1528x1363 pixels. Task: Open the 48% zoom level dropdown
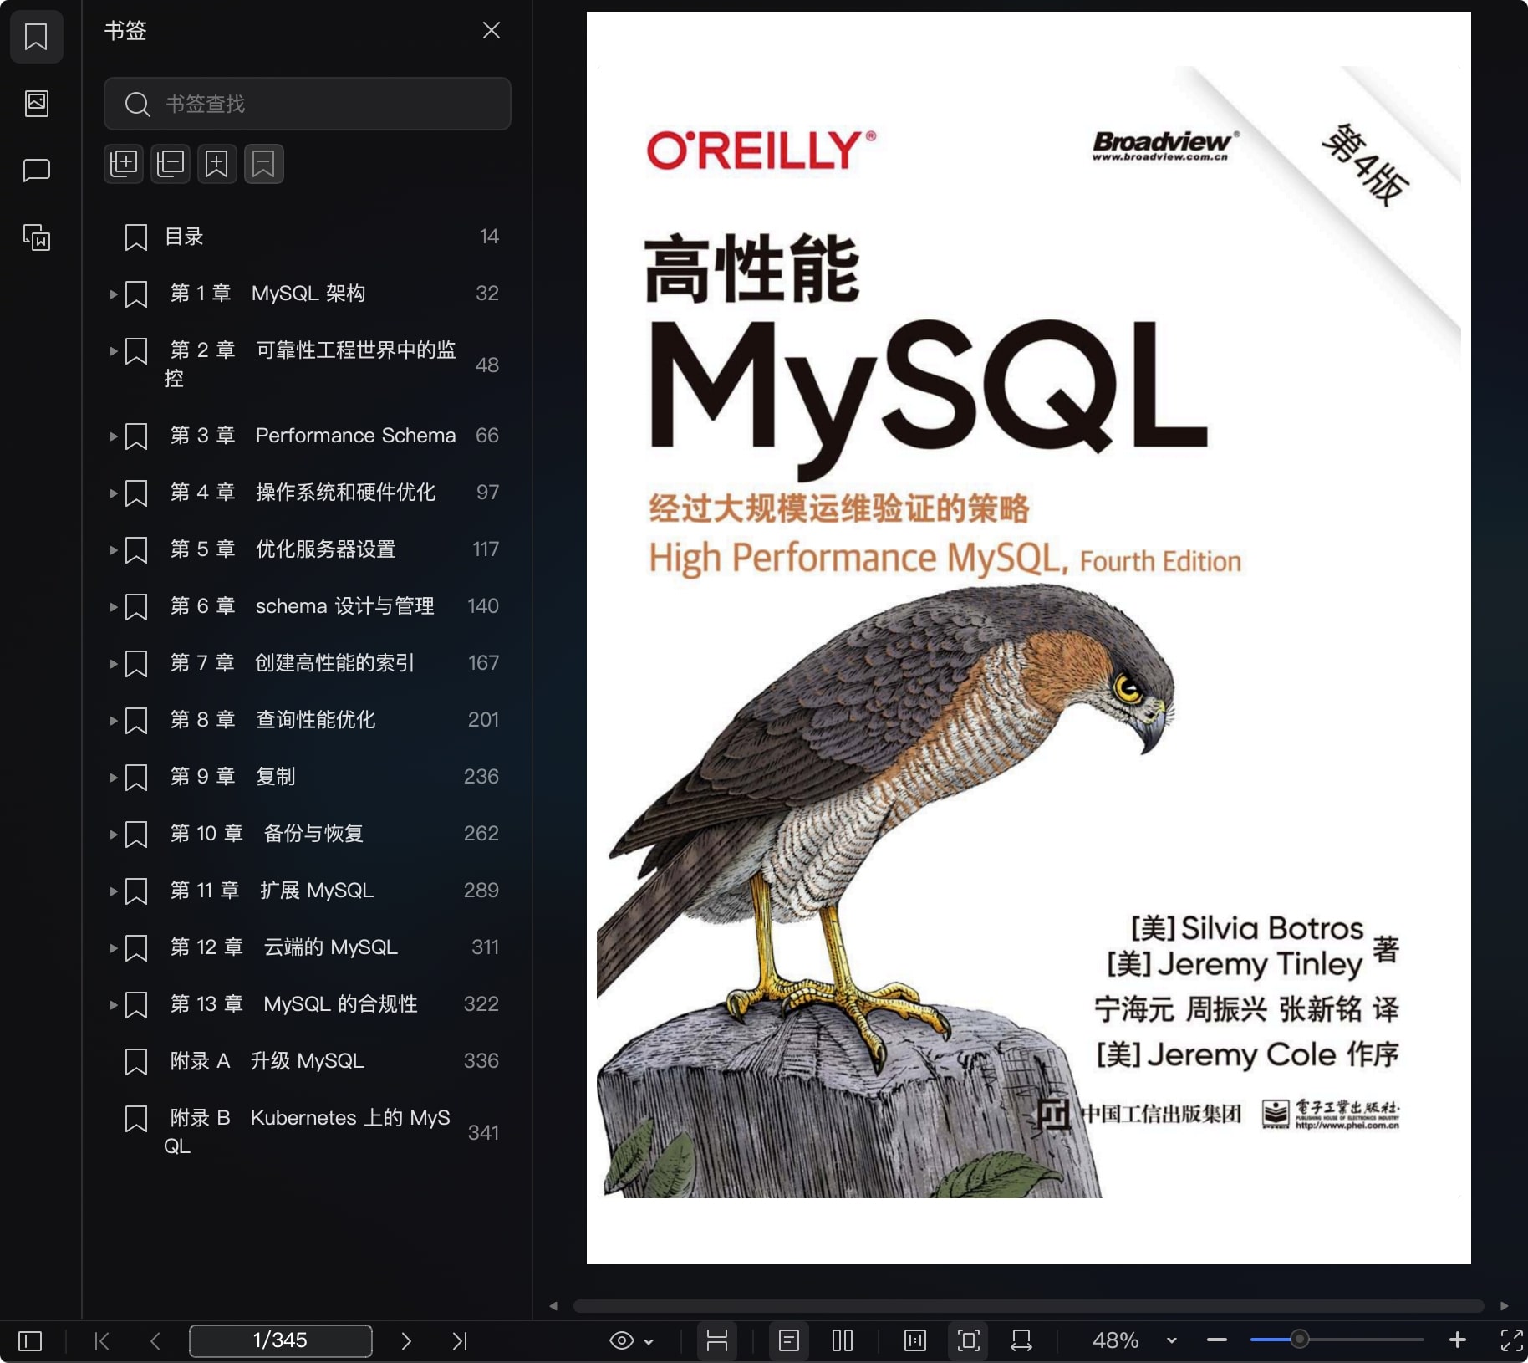pyautogui.click(x=1172, y=1341)
